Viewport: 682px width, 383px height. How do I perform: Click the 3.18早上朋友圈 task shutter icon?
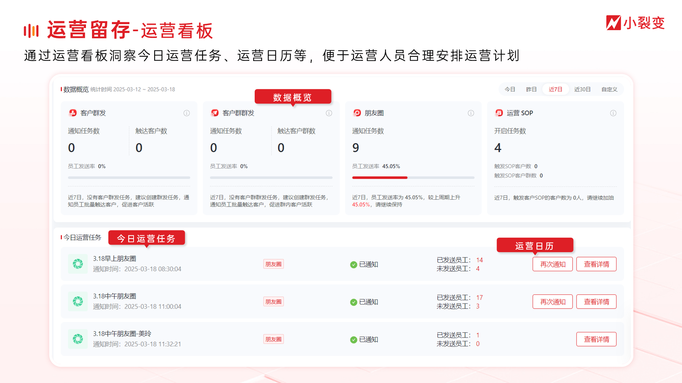click(x=78, y=264)
